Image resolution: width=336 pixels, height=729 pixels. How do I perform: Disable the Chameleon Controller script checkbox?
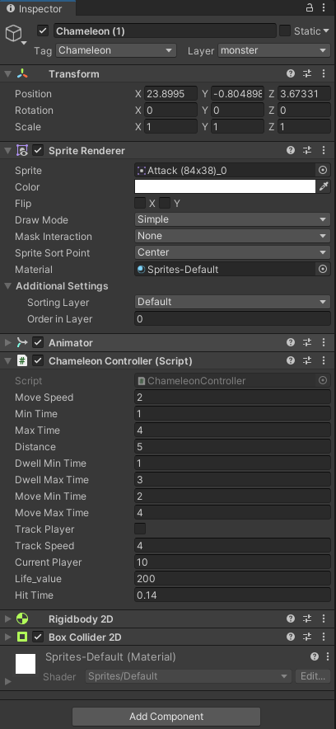point(38,360)
